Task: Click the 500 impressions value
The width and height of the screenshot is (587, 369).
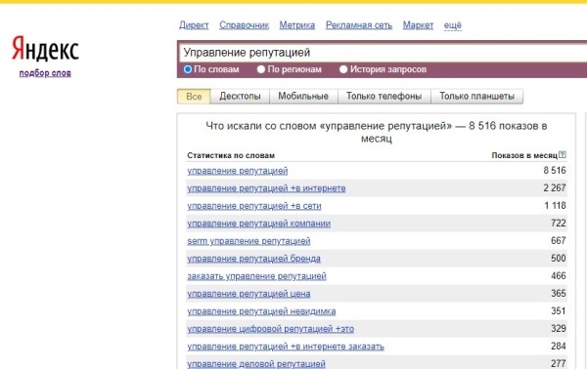Action: (559, 259)
